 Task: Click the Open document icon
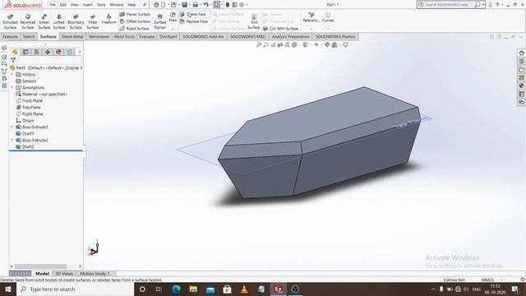tap(173, 5)
